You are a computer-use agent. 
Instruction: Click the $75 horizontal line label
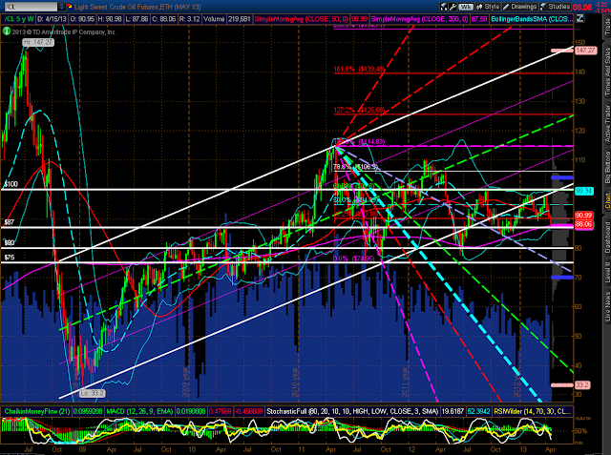[x=9, y=258]
